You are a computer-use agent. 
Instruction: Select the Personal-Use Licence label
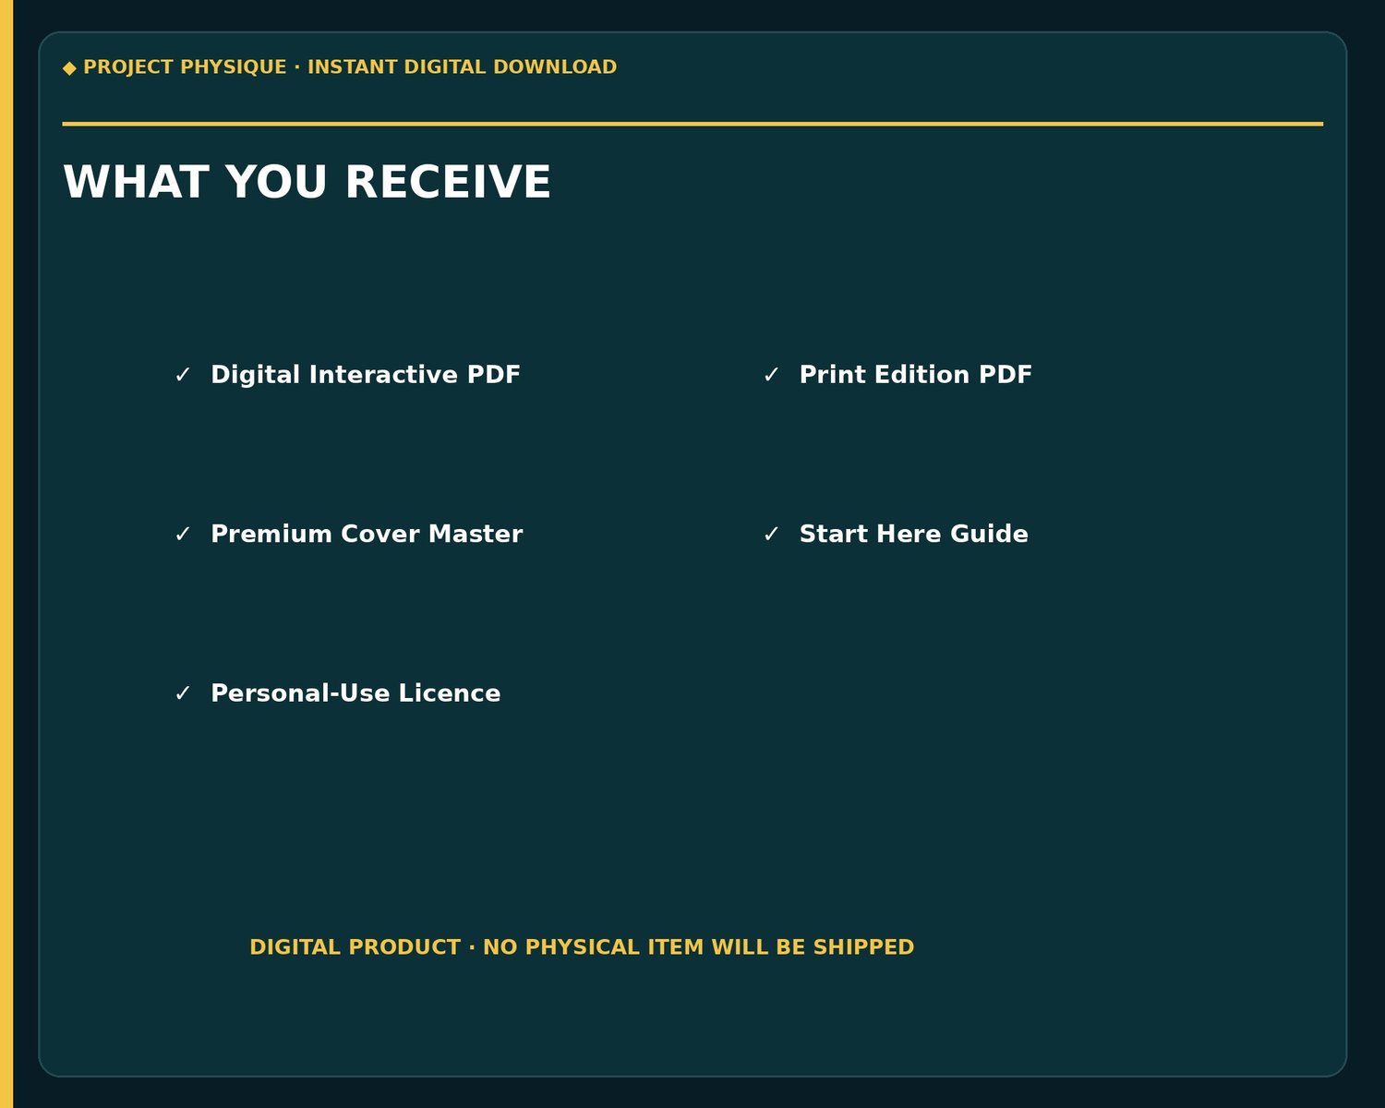(355, 693)
